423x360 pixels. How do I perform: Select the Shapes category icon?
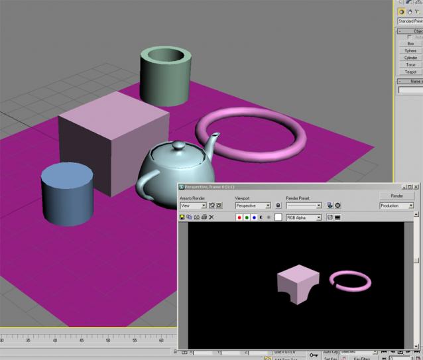(x=410, y=12)
